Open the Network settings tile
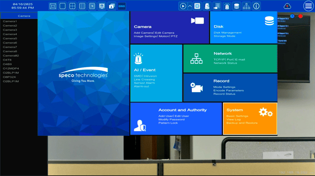Viewport: 315px width, 176px height. [x=230, y=59]
